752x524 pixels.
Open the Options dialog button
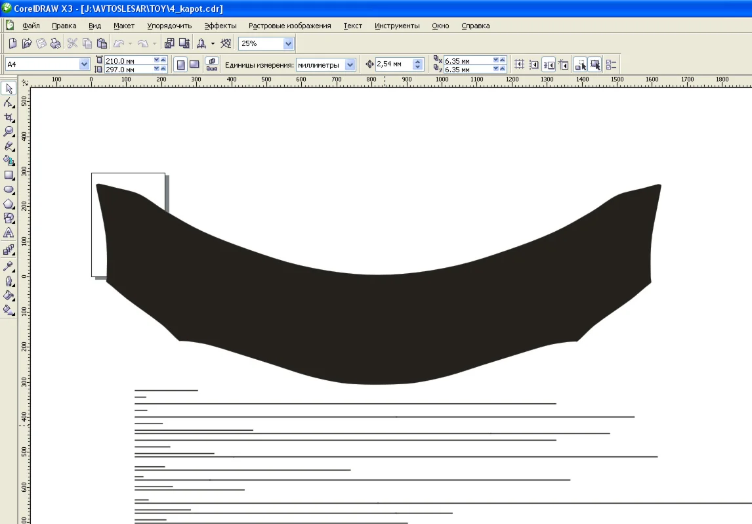(611, 64)
